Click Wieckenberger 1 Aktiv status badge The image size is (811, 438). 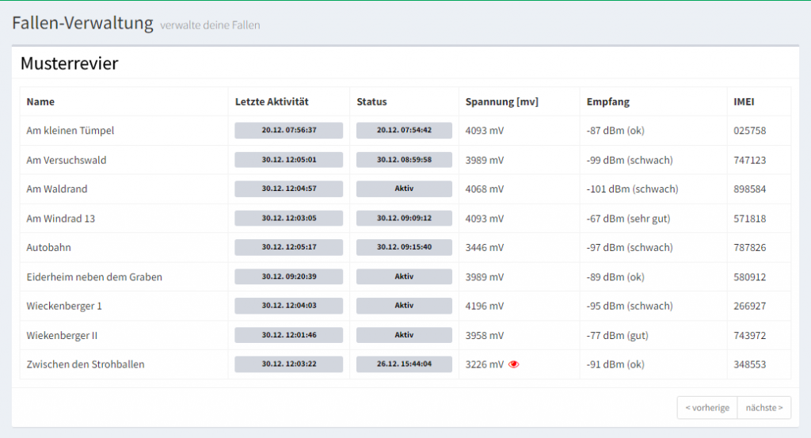pyautogui.click(x=404, y=306)
